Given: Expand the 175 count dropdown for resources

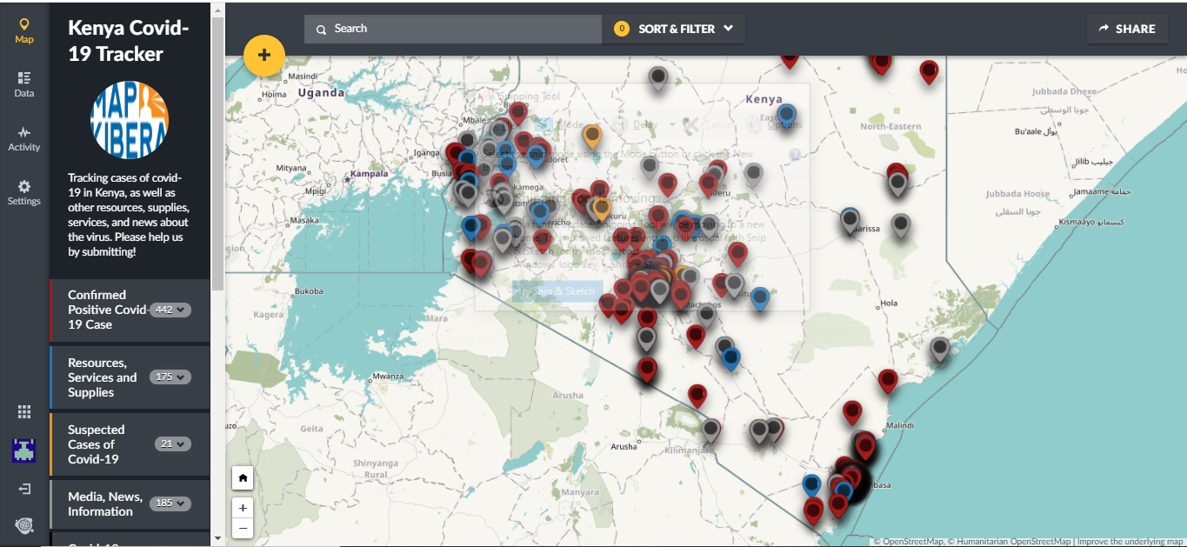Looking at the screenshot, I should [170, 377].
